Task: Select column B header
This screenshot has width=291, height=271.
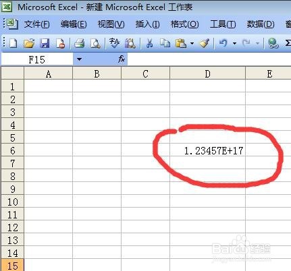Action: pyautogui.click(x=97, y=73)
